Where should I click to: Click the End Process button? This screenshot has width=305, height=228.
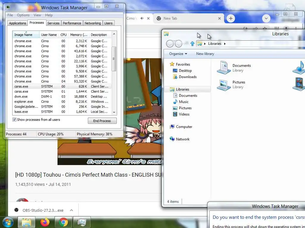click(x=102, y=121)
